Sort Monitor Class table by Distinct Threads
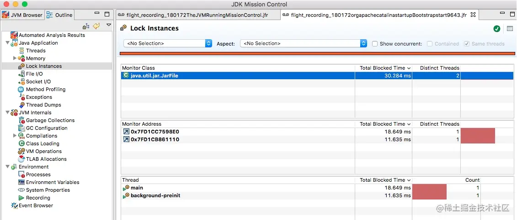The image size is (517, 220). [x=436, y=68]
